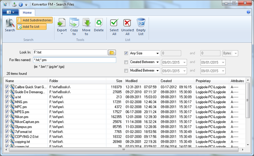The height and width of the screenshot is (156, 254).
Task: Click the download icon in the title bar
Action: coord(14,4)
